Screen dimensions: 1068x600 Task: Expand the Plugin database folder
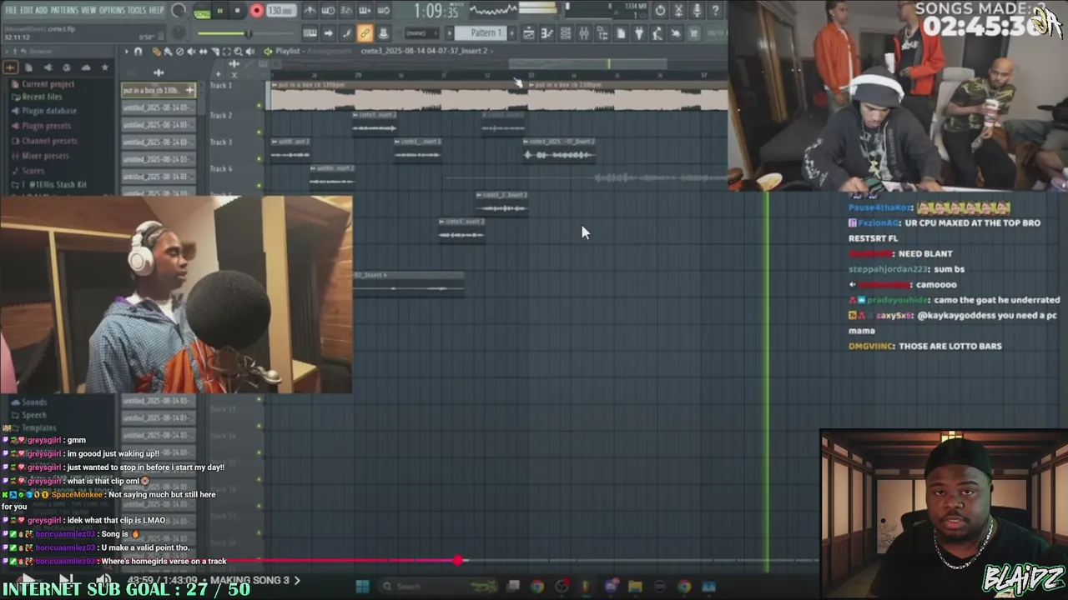[49, 111]
